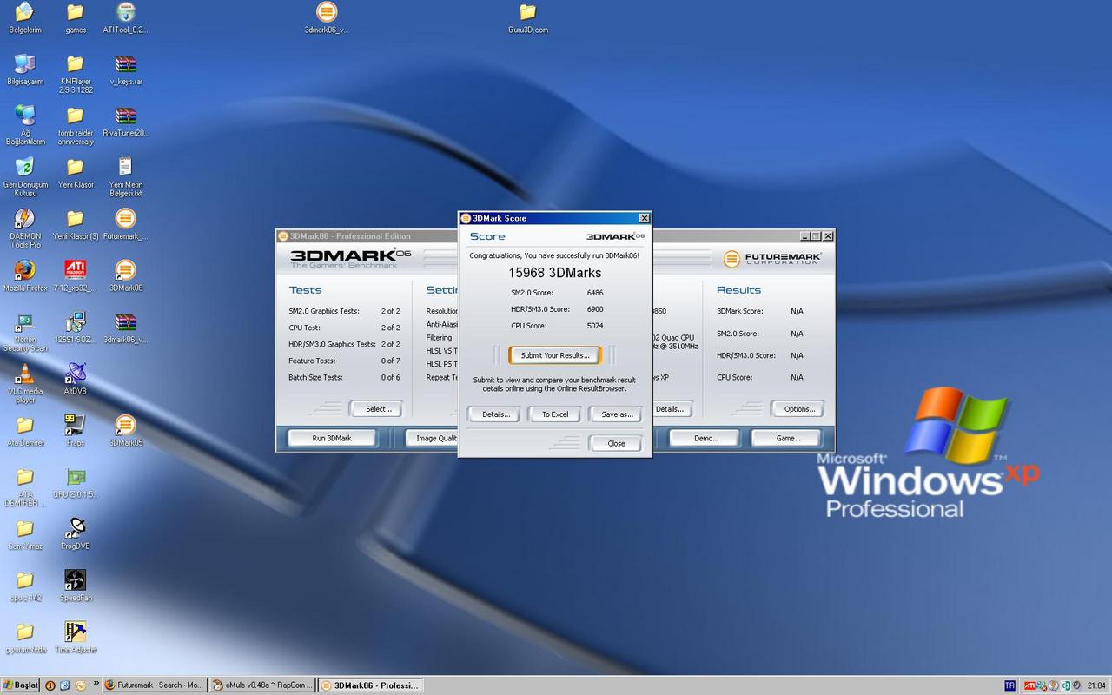The image size is (1112, 695).
Task: Select the RivaTuner archive icon
Action: click(x=125, y=121)
